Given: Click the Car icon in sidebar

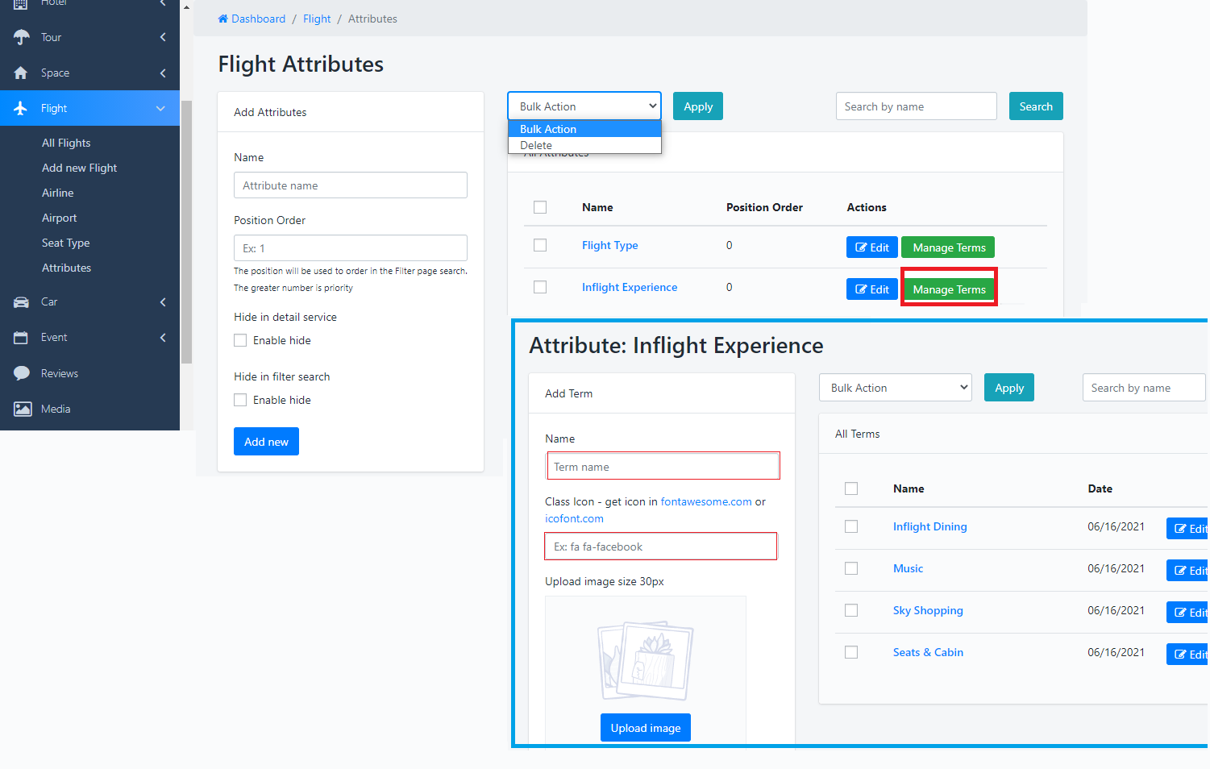Looking at the screenshot, I should (21, 302).
